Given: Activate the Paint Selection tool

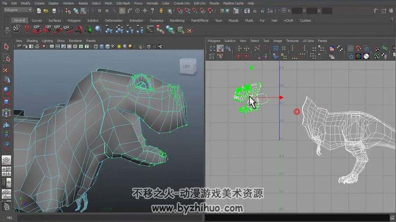Looking at the screenshot, I should [x=7, y=69].
